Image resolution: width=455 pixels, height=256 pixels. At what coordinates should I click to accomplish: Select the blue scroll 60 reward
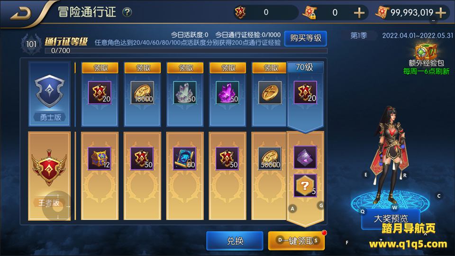point(184,158)
